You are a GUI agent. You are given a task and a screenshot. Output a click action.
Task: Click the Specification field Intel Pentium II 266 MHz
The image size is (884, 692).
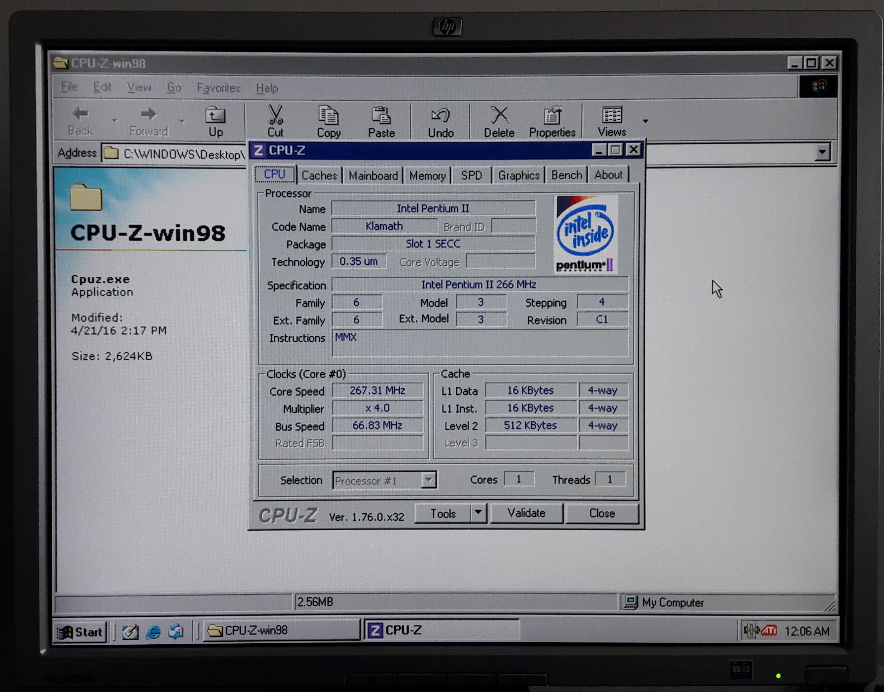(480, 284)
